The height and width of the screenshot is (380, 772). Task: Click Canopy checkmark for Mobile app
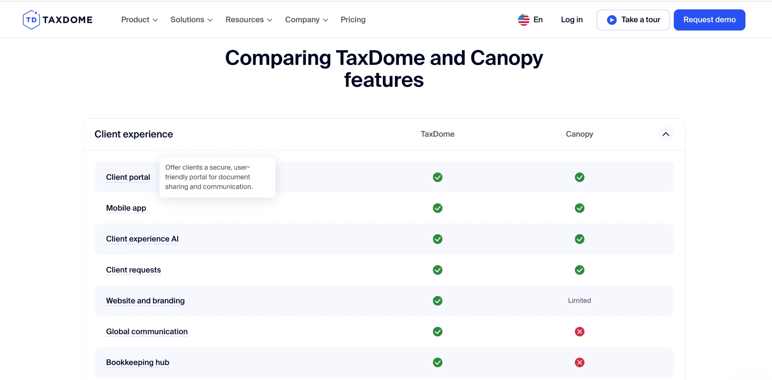click(x=579, y=208)
